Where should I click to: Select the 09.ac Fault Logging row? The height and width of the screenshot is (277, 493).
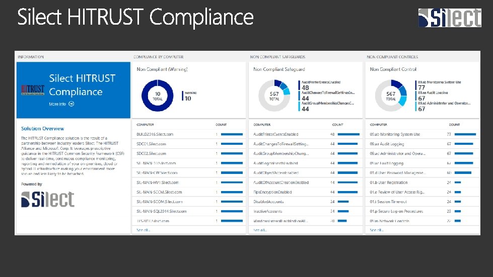click(x=422, y=163)
